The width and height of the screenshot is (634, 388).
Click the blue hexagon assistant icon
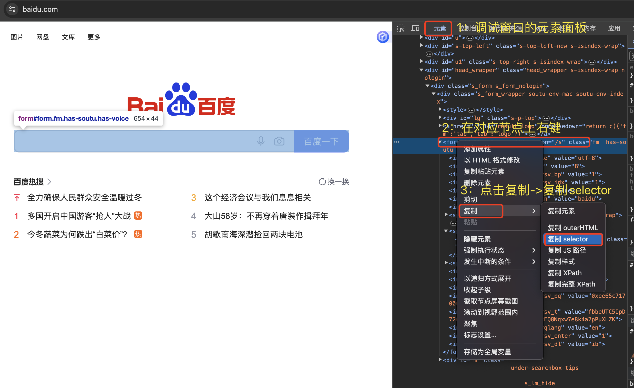click(x=383, y=37)
